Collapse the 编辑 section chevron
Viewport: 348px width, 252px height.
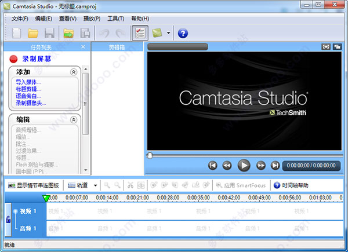[x=74, y=120]
